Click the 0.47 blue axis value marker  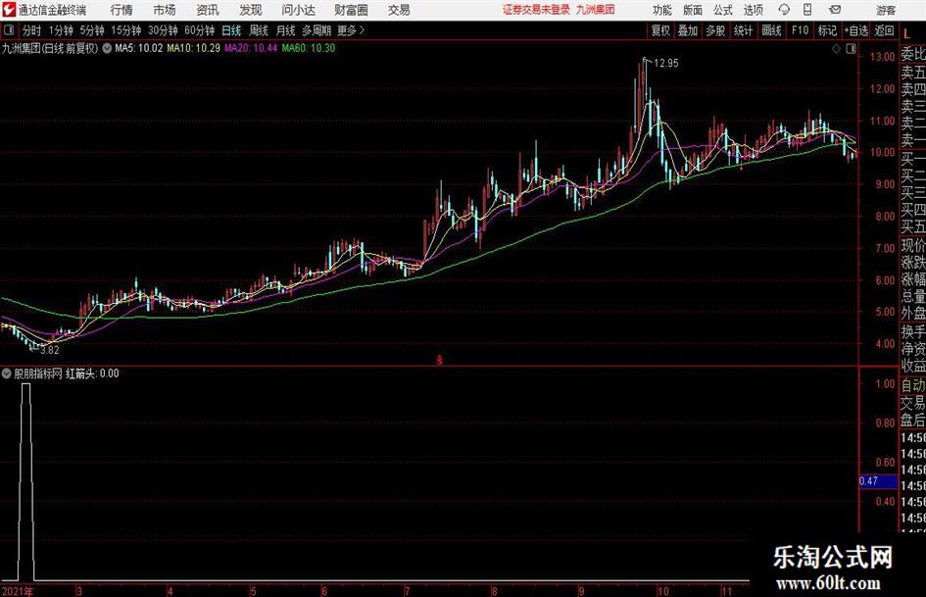[878, 481]
